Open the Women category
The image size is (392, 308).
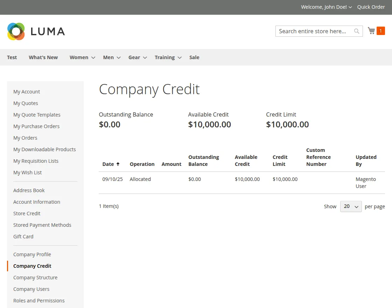coord(79,57)
